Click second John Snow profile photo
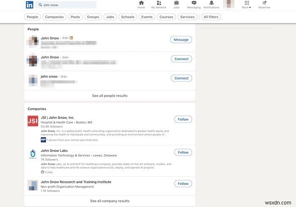 pyautogui.click(x=33, y=60)
